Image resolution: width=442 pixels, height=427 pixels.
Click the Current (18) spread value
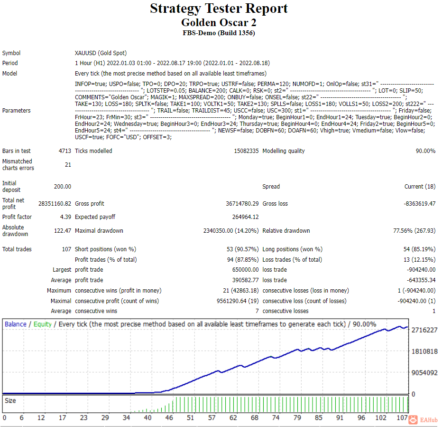[420, 187]
